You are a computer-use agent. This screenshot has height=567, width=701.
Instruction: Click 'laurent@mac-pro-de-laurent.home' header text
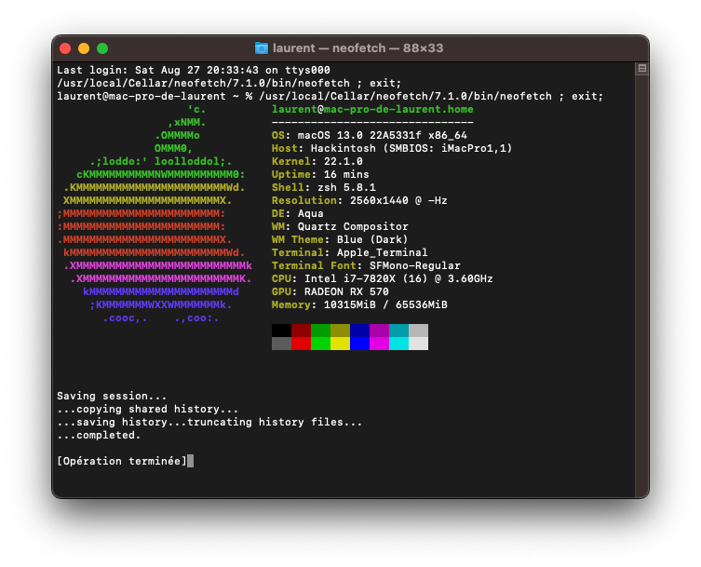coord(372,109)
